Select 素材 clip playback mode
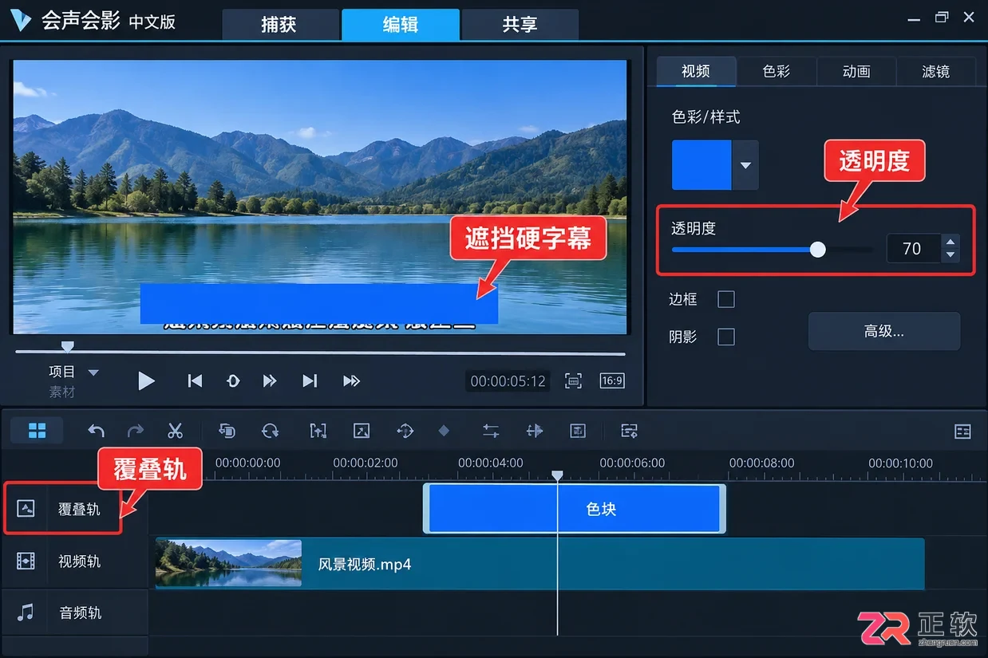988x658 pixels. (62, 392)
